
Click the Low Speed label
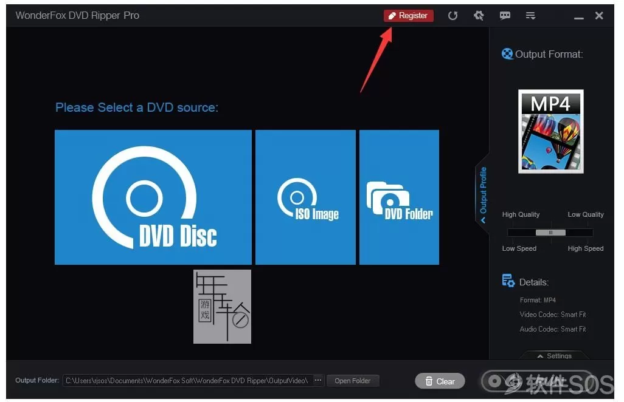[519, 248]
